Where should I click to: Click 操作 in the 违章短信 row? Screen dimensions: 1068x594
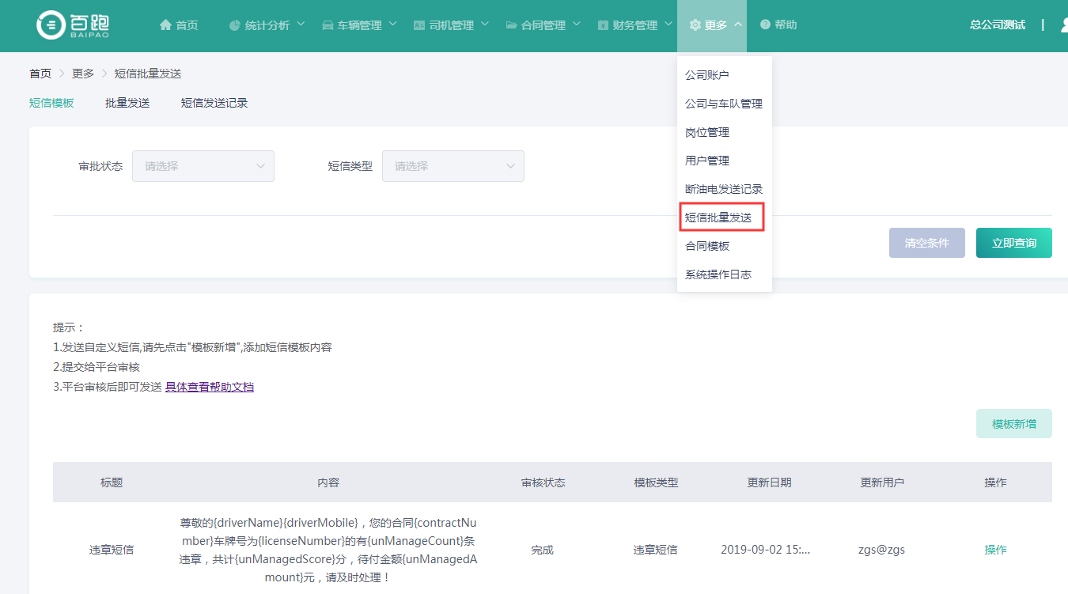[995, 550]
